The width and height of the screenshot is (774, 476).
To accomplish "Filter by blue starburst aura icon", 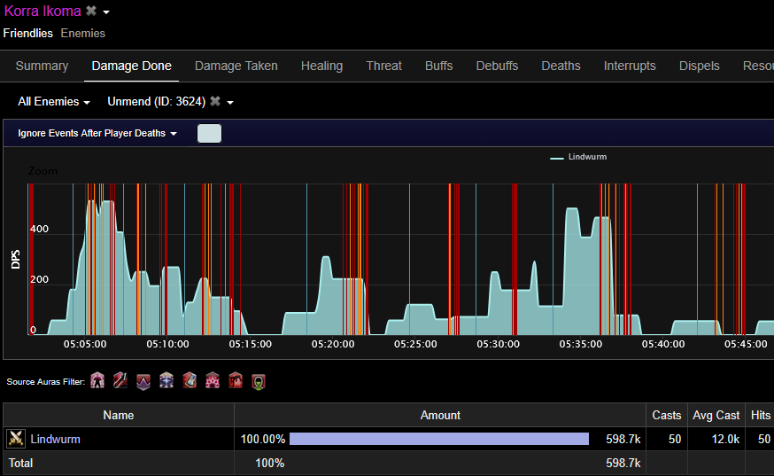I will pos(166,381).
